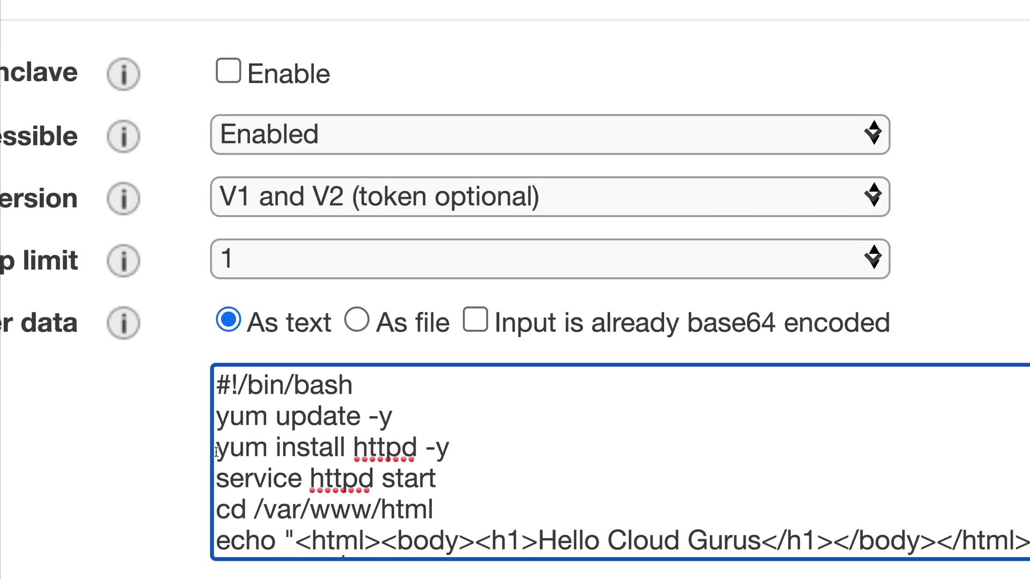Screen dimensions: 1030x579
Task: Choose the As file radio option
Action: point(357,320)
